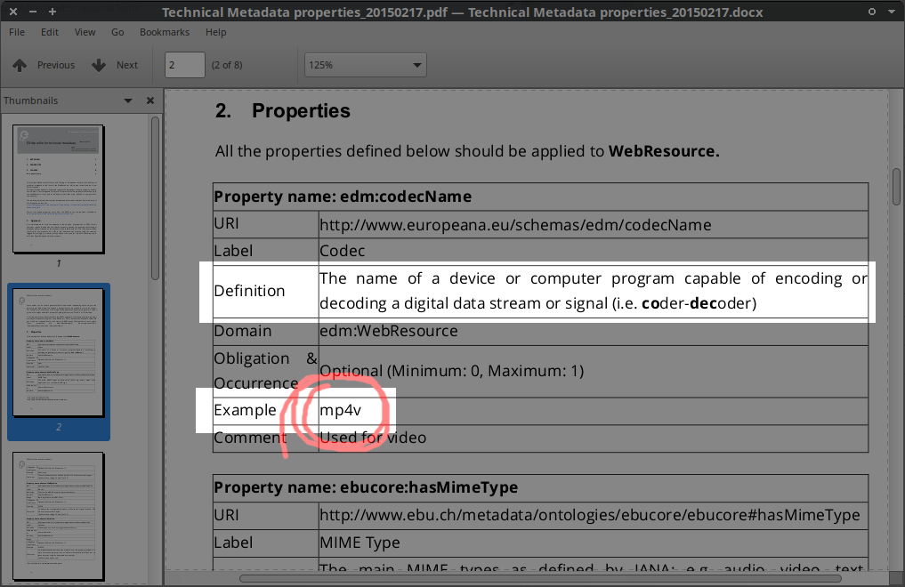The width and height of the screenshot is (905, 587).
Task: Select the page 2 thumbnail
Action: pos(59,354)
